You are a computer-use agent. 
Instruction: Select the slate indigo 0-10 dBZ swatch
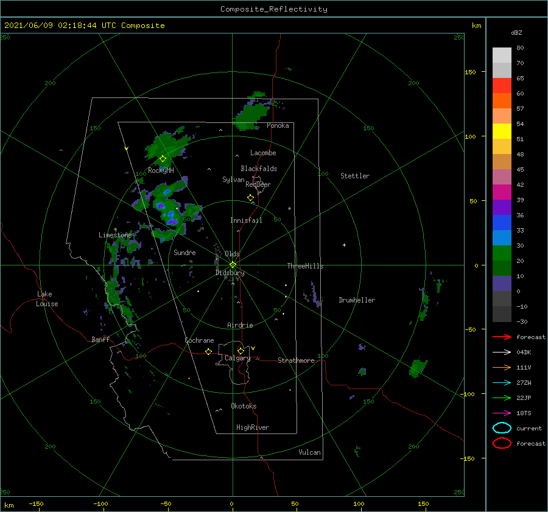pos(502,284)
